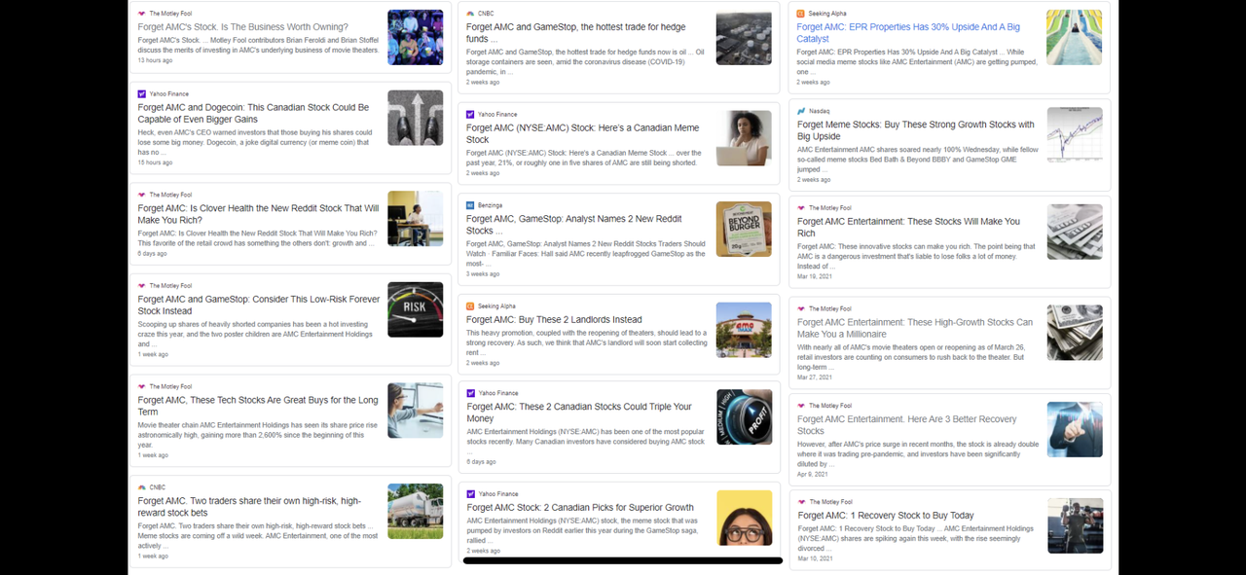Click thumbnail on '1 Recovery Stock to Buy Today' article
1246x575 pixels.
(x=1075, y=525)
